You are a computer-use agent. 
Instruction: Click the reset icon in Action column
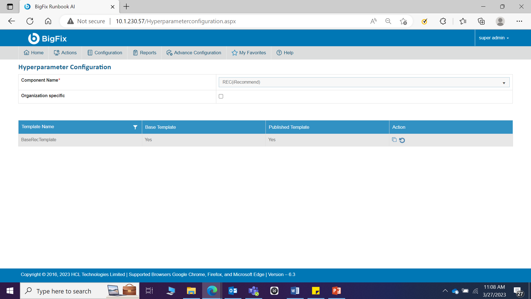pos(402,140)
